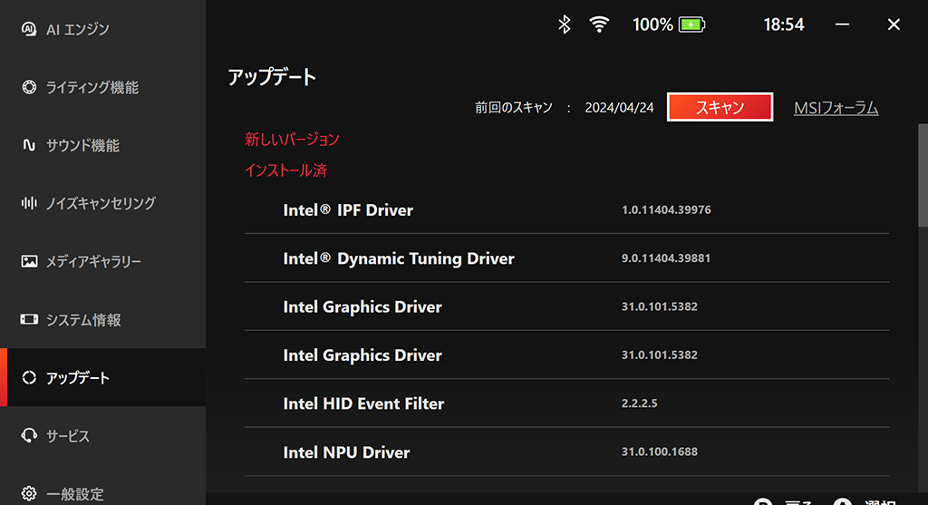Open the サービス headset icon
The height and width of the screenshot is (505, 928).
(28, 436)
